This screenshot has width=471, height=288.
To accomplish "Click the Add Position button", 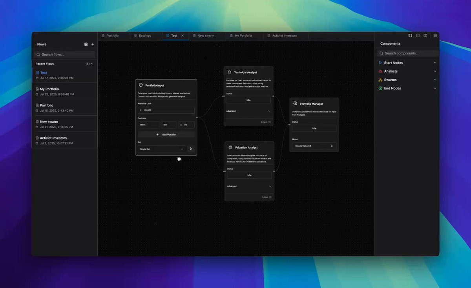I will pyautogui.click(x=166, y=134).
